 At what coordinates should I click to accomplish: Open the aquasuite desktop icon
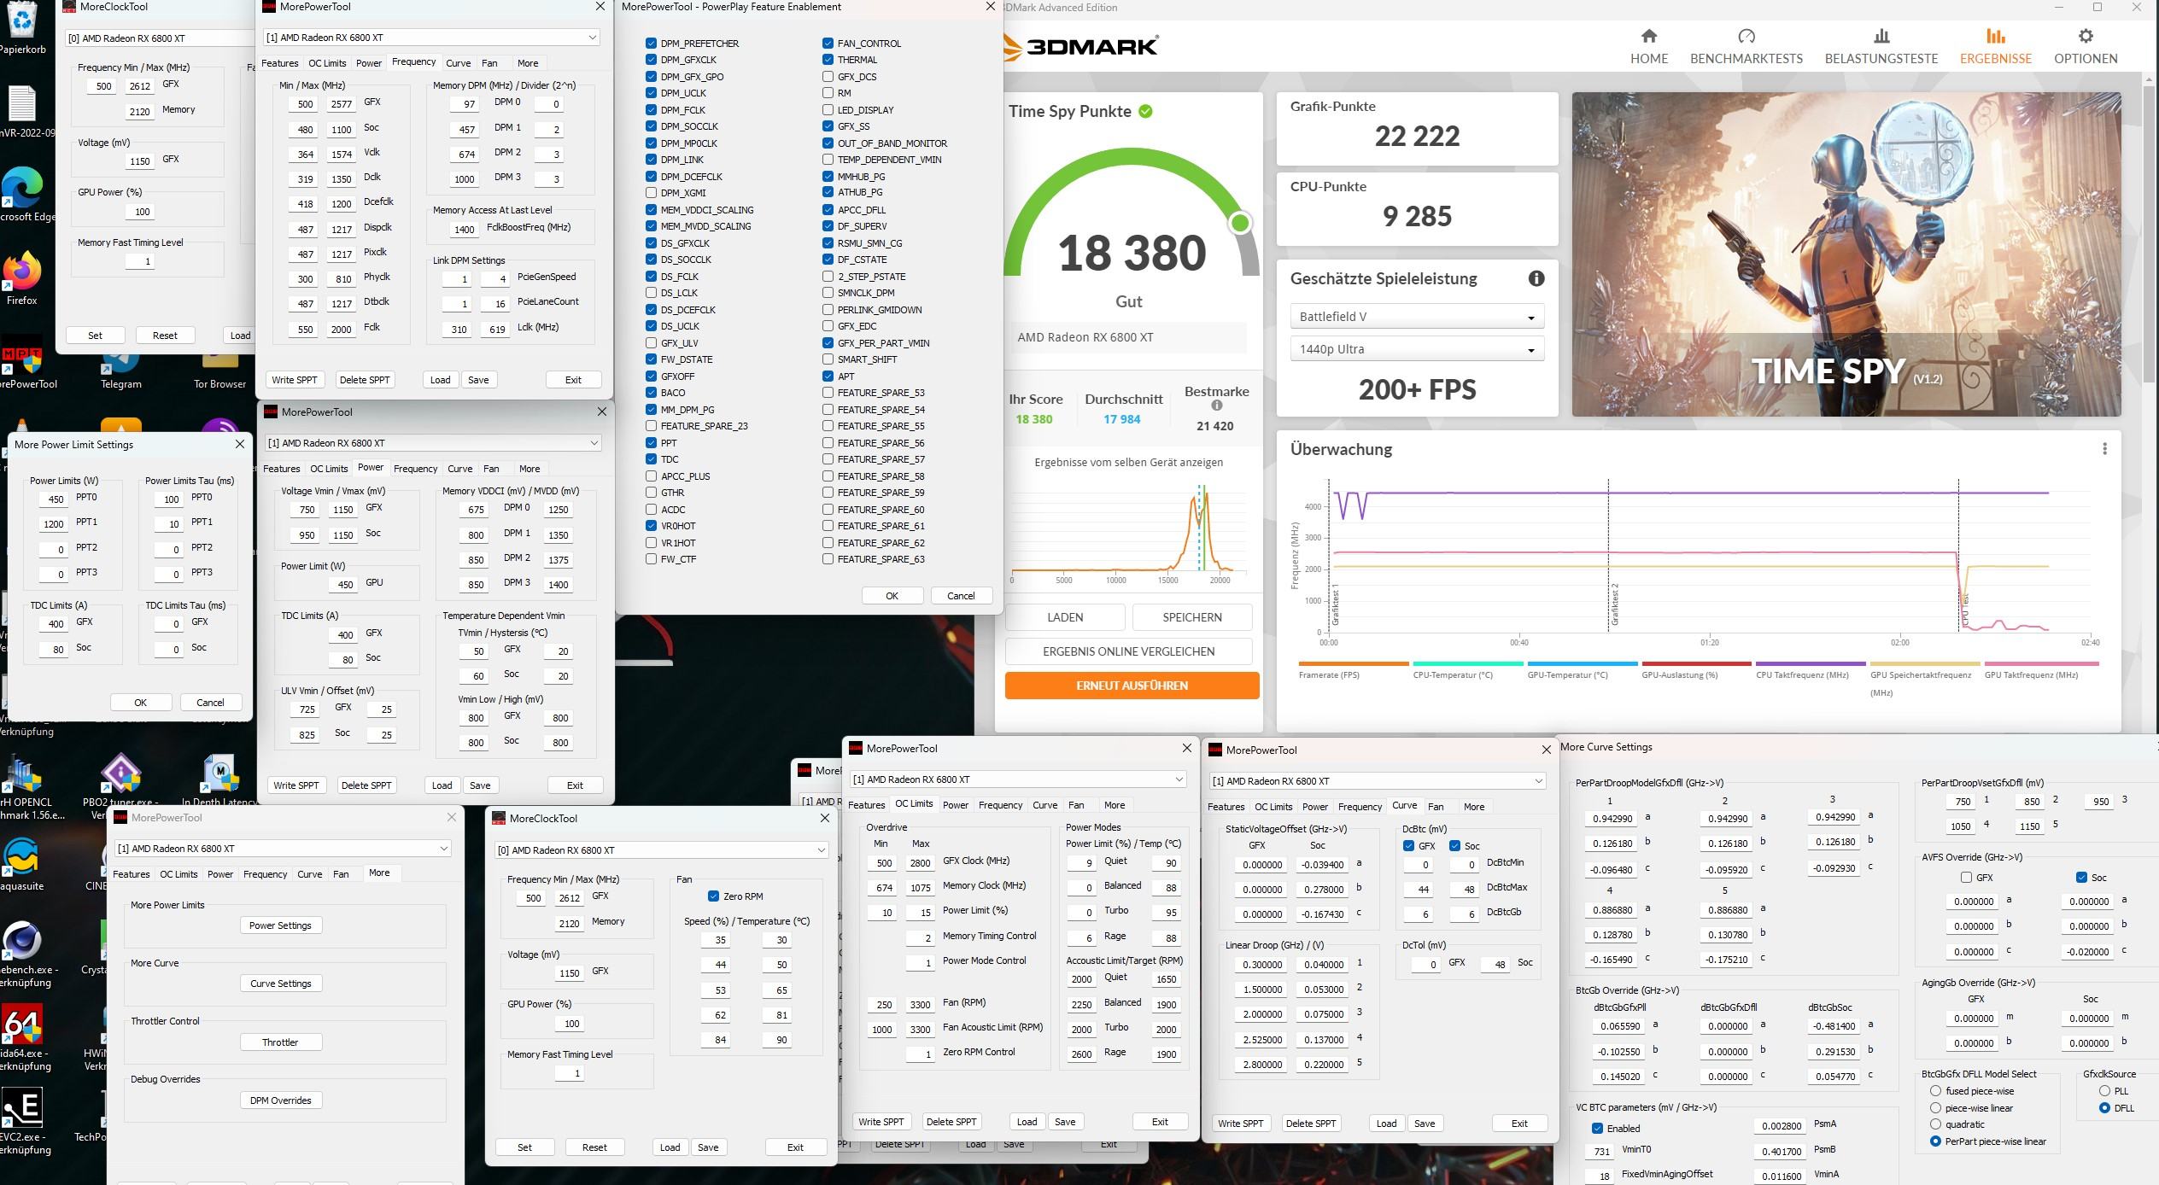[x=20, y=856]
